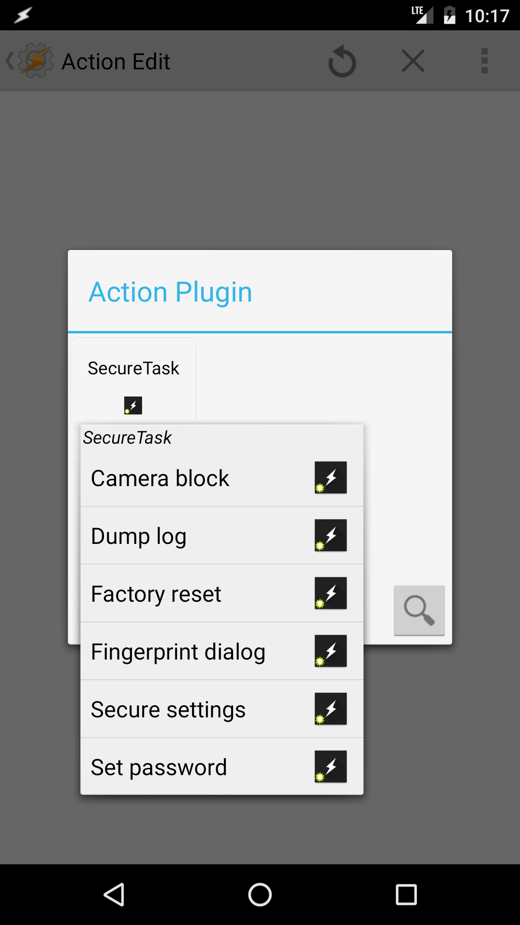Click the icon beside Factory reset
520x925 pixels.
330,593
